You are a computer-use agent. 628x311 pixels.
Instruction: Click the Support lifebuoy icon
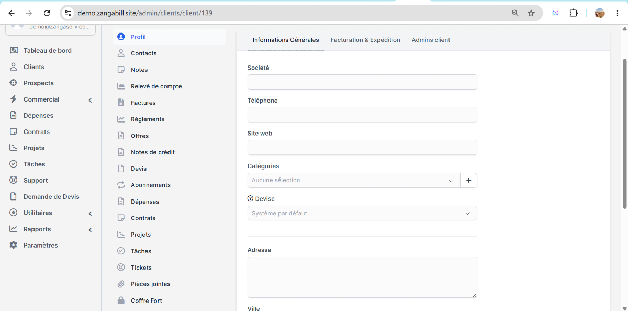pyautogui.click(x=14, y=181)
